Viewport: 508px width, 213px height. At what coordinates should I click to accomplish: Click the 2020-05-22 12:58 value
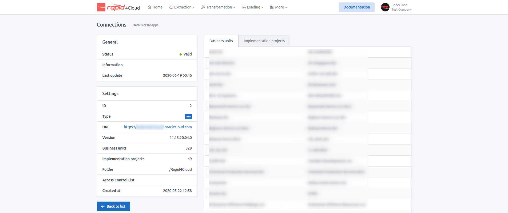pyautogui.click(x=177, y=191)
